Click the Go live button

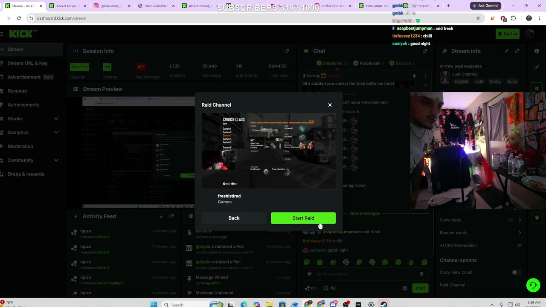[x=508, y=34]
